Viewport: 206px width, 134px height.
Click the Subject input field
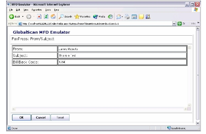[x=122, y=56]
